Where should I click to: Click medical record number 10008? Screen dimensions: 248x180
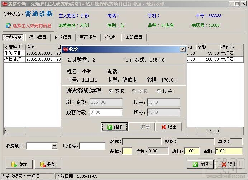click(214, 25)
